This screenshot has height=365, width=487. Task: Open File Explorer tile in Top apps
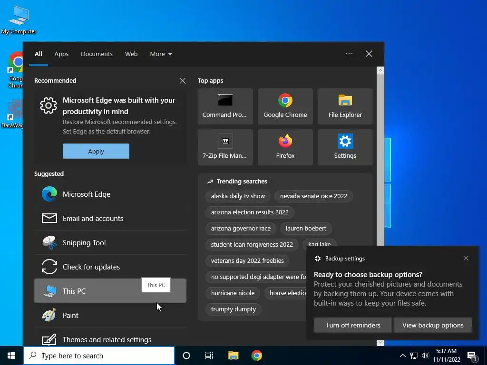pyautogui.click(x=345, y=106)
